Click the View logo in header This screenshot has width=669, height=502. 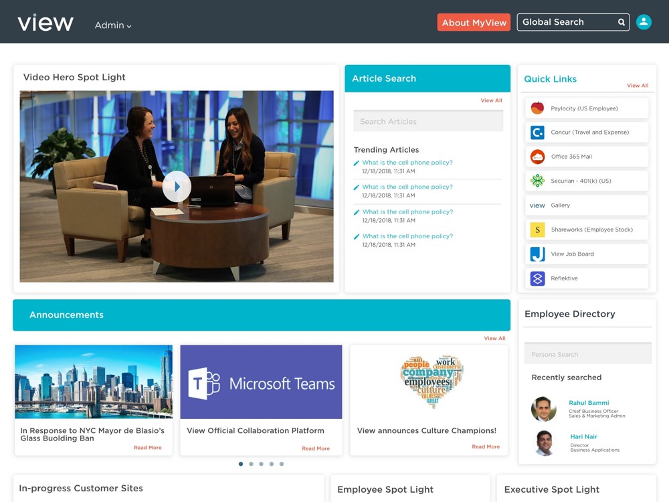pyautogui.click(x=45, y=23)
